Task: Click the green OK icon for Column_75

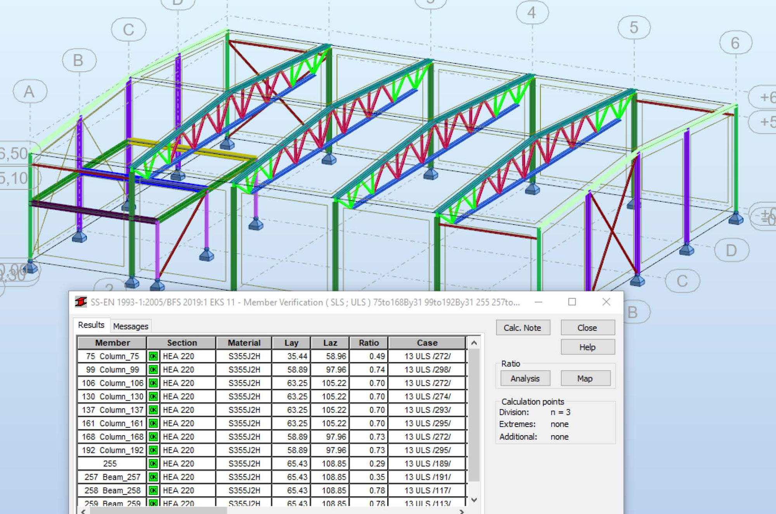Action: pos(153,356)
